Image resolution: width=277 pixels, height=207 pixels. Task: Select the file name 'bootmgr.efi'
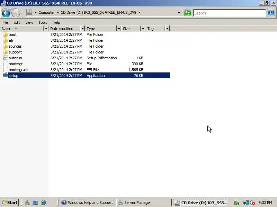point(18,70)
